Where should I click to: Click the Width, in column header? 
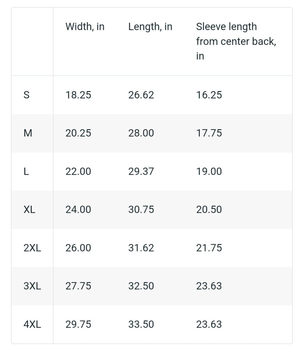85,27
